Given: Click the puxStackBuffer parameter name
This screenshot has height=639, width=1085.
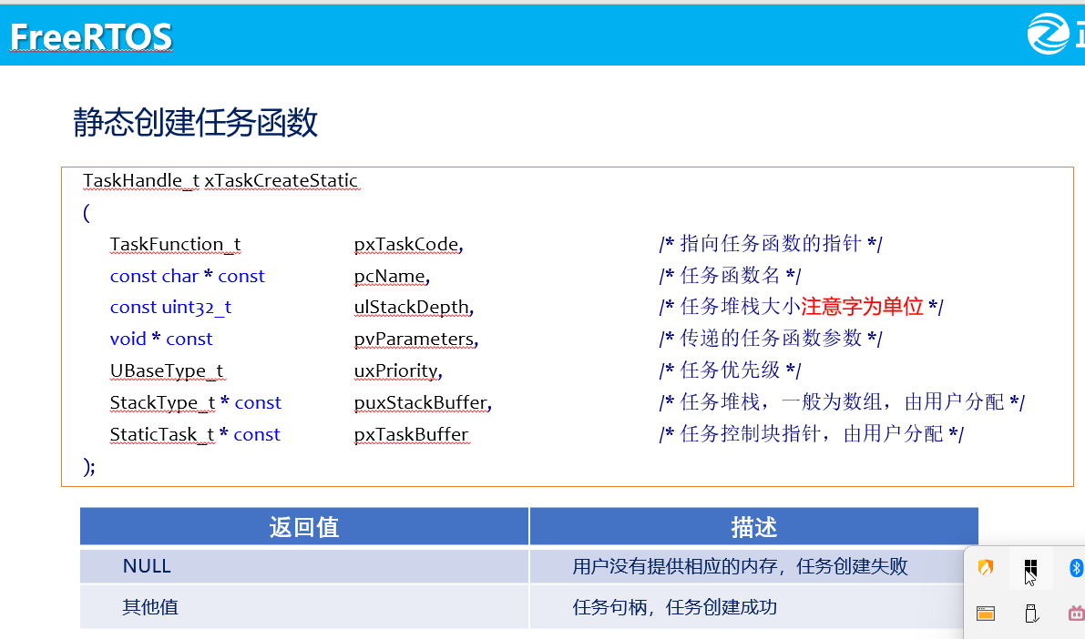Looking at the screenshot, I should [422, 402].
